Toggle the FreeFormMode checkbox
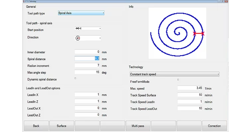 (x=178, y=80)
